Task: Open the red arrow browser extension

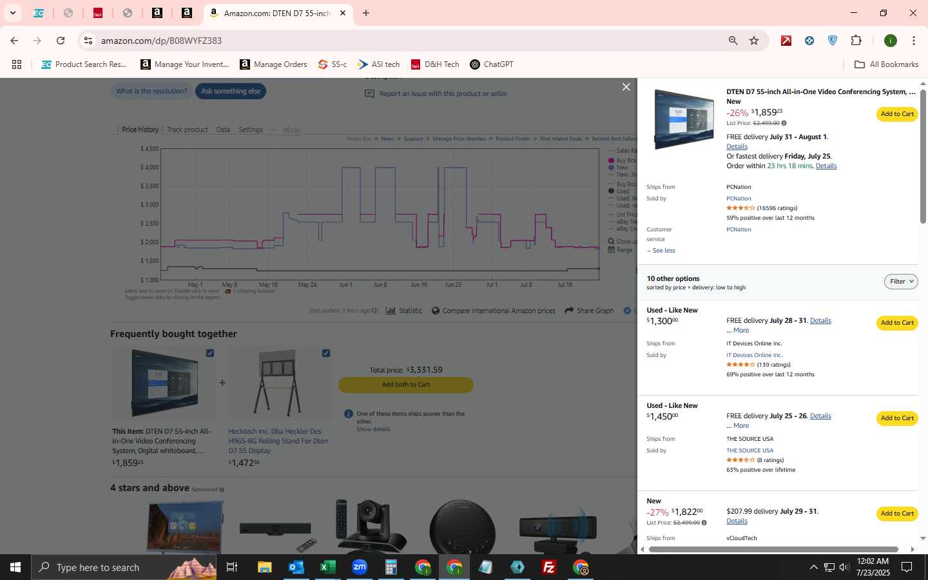Action: tap(786, 41)
